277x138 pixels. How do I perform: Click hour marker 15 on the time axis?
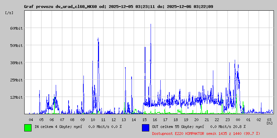point(144,119)
